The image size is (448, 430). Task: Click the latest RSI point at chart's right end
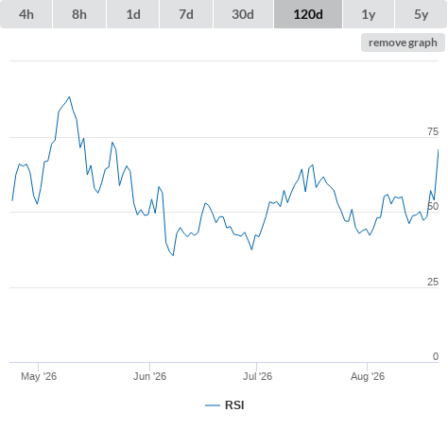tap(438, 150)
